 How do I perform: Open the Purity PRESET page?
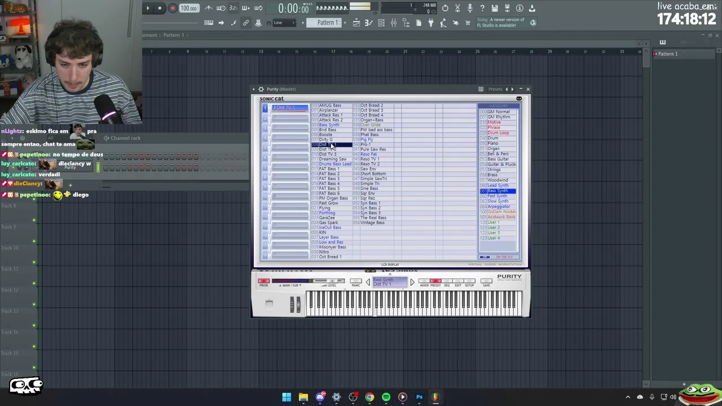coord(435,281)
